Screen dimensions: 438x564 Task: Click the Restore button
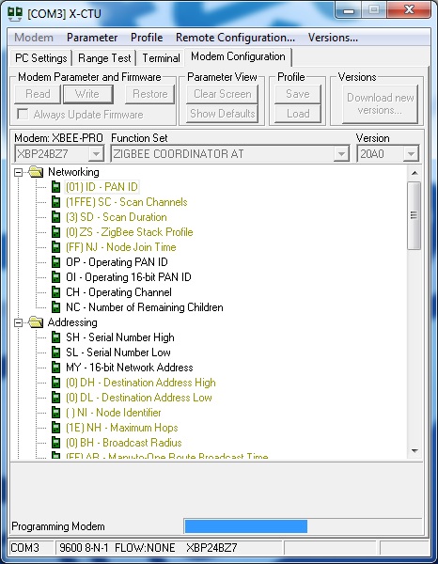point(150,94)
